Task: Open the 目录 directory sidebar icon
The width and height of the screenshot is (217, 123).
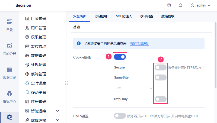Action: pos(9,22)
